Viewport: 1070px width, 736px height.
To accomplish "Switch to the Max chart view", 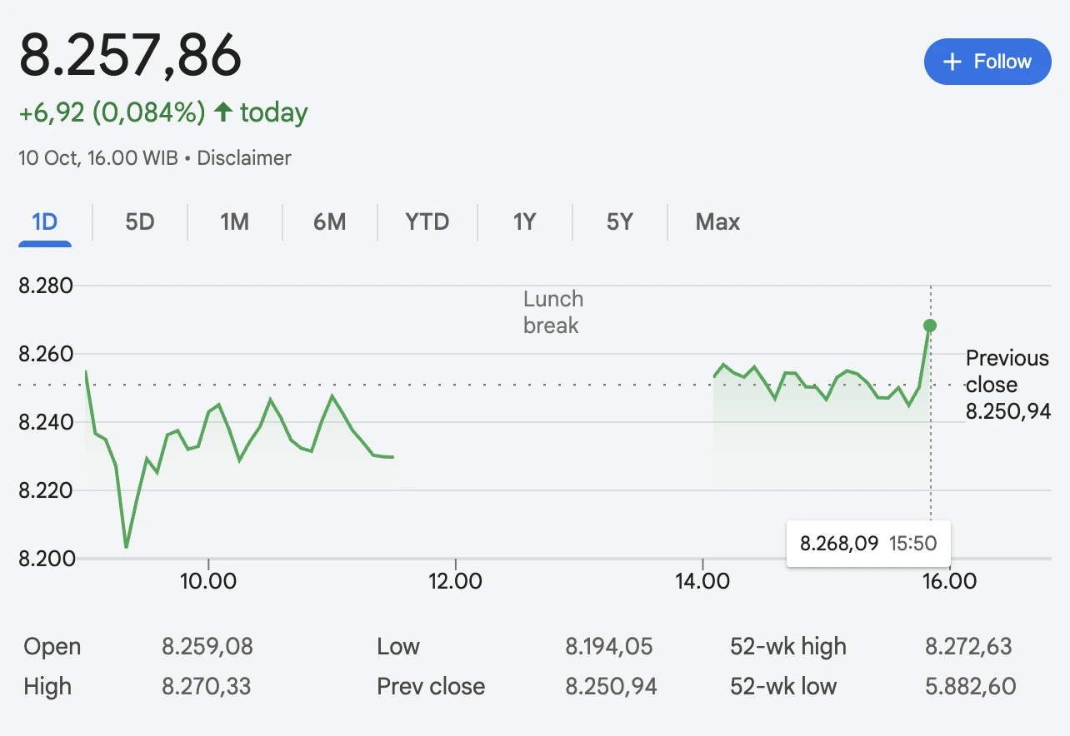I will click(x=717, y=221).
